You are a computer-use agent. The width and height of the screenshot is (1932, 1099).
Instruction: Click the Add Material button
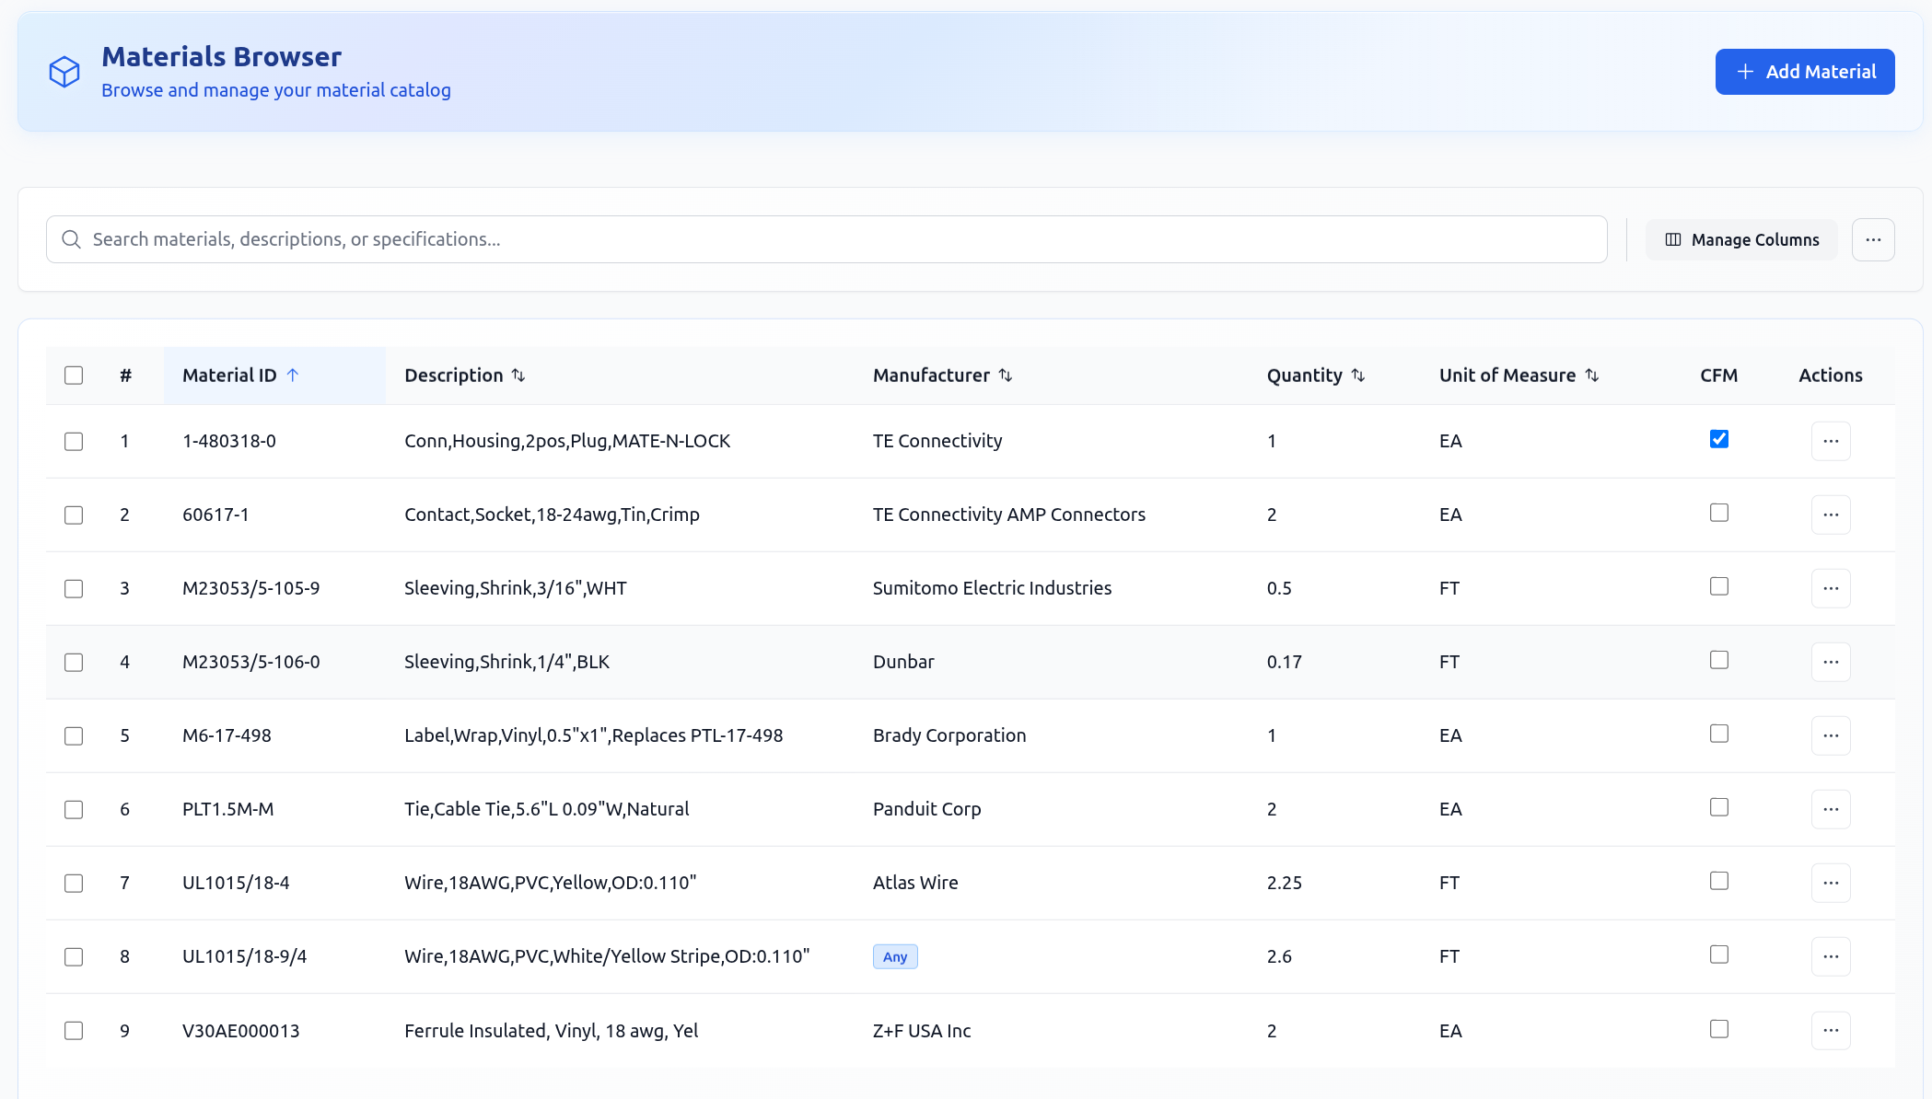click(1804, 72)
